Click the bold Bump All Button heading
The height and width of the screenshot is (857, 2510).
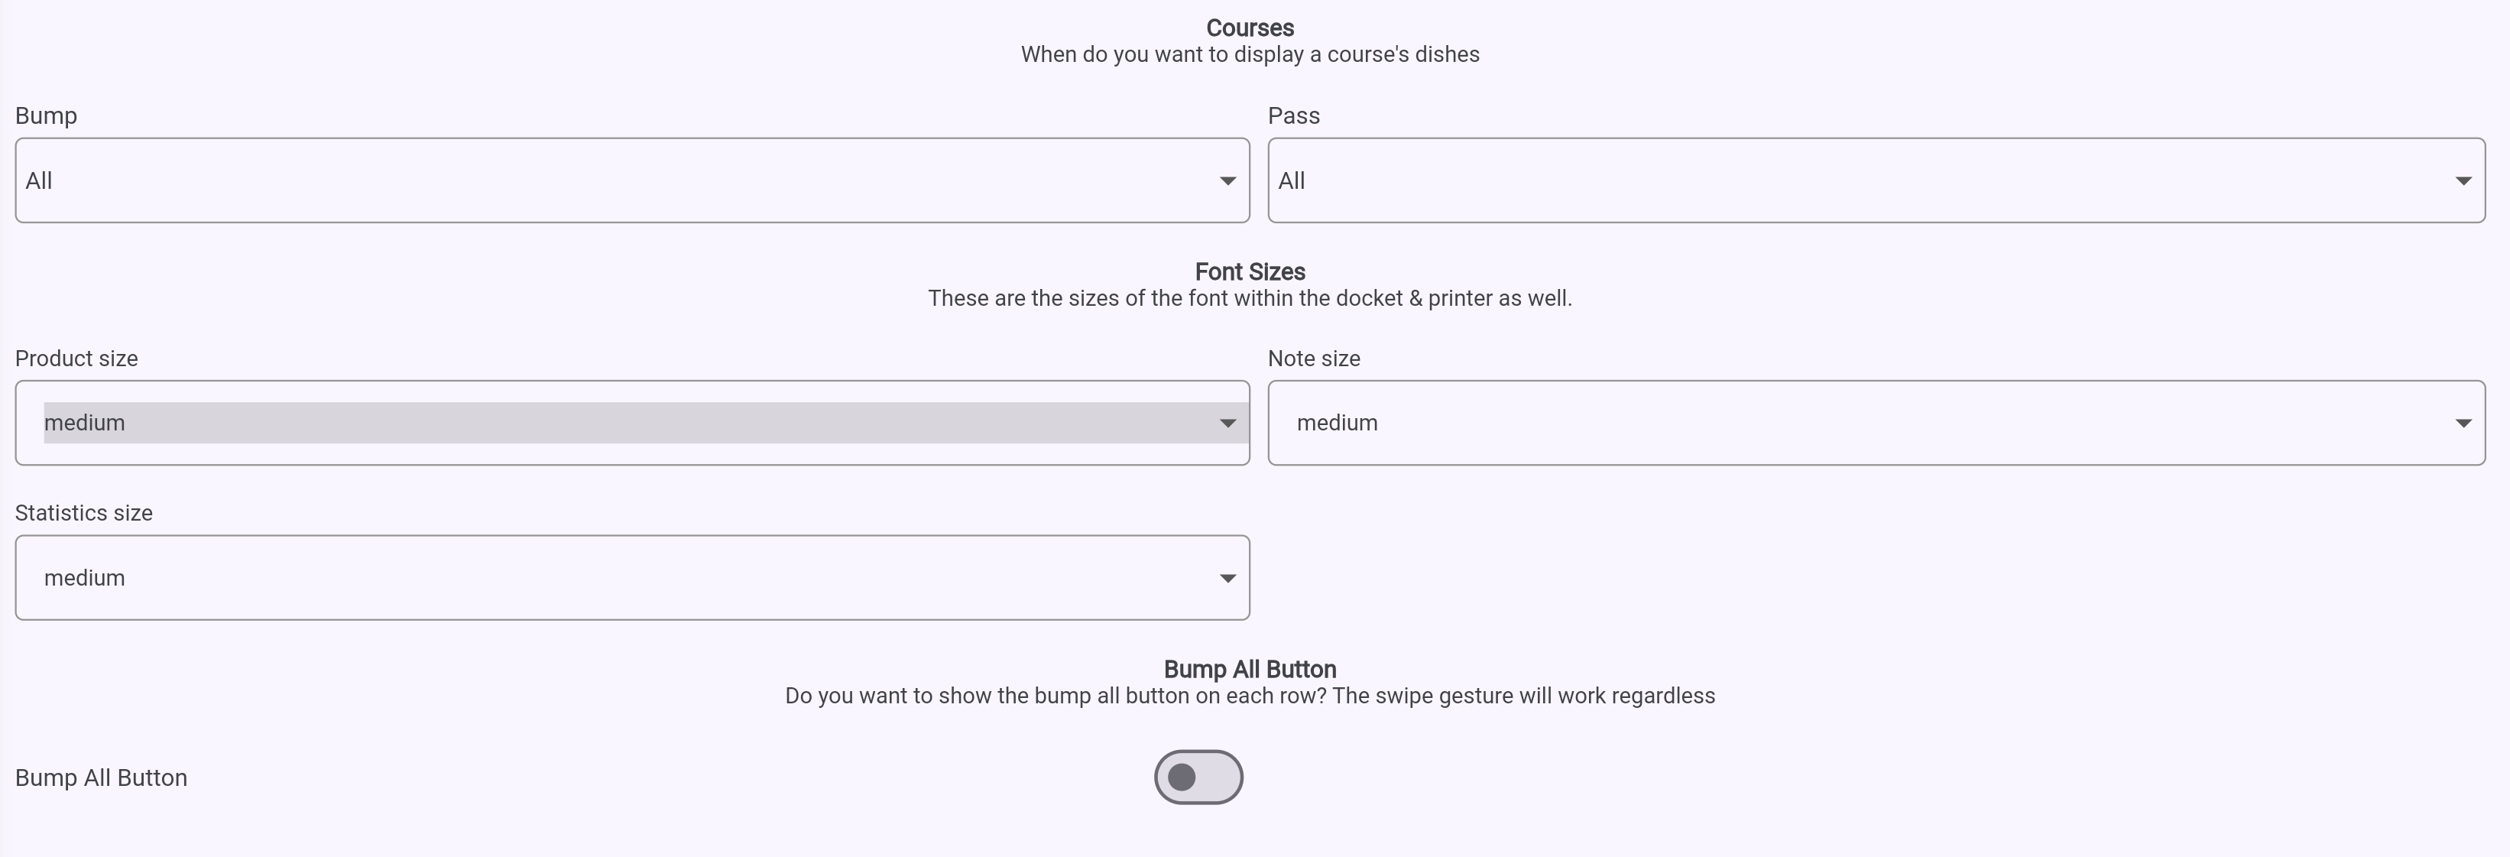(1250, 670)
